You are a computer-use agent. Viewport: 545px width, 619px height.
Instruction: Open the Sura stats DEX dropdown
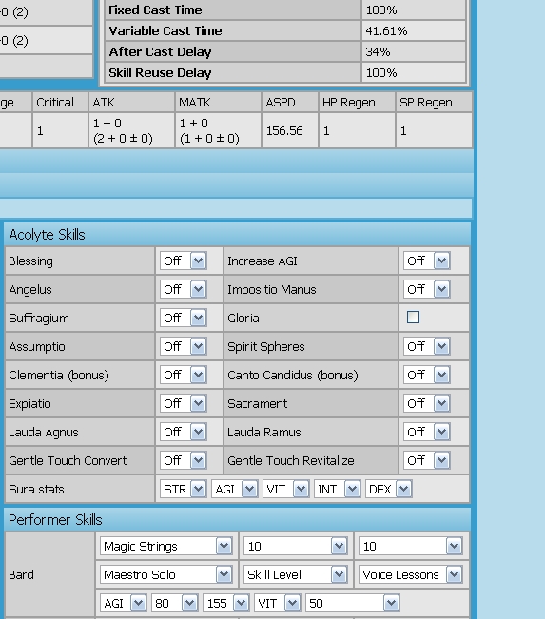click(x=389, y=489)
